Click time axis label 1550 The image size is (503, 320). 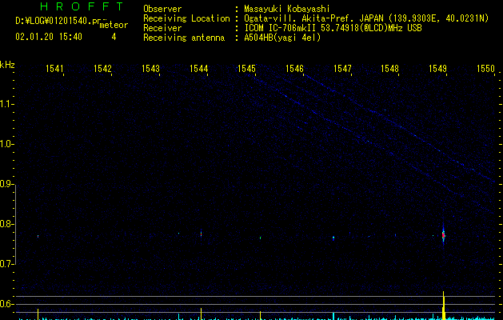(485, 69)
